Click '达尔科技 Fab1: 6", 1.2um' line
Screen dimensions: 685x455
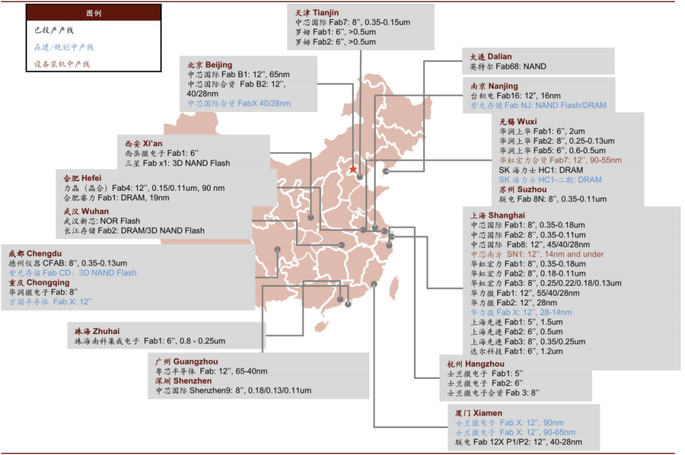[x=516, y=351]
